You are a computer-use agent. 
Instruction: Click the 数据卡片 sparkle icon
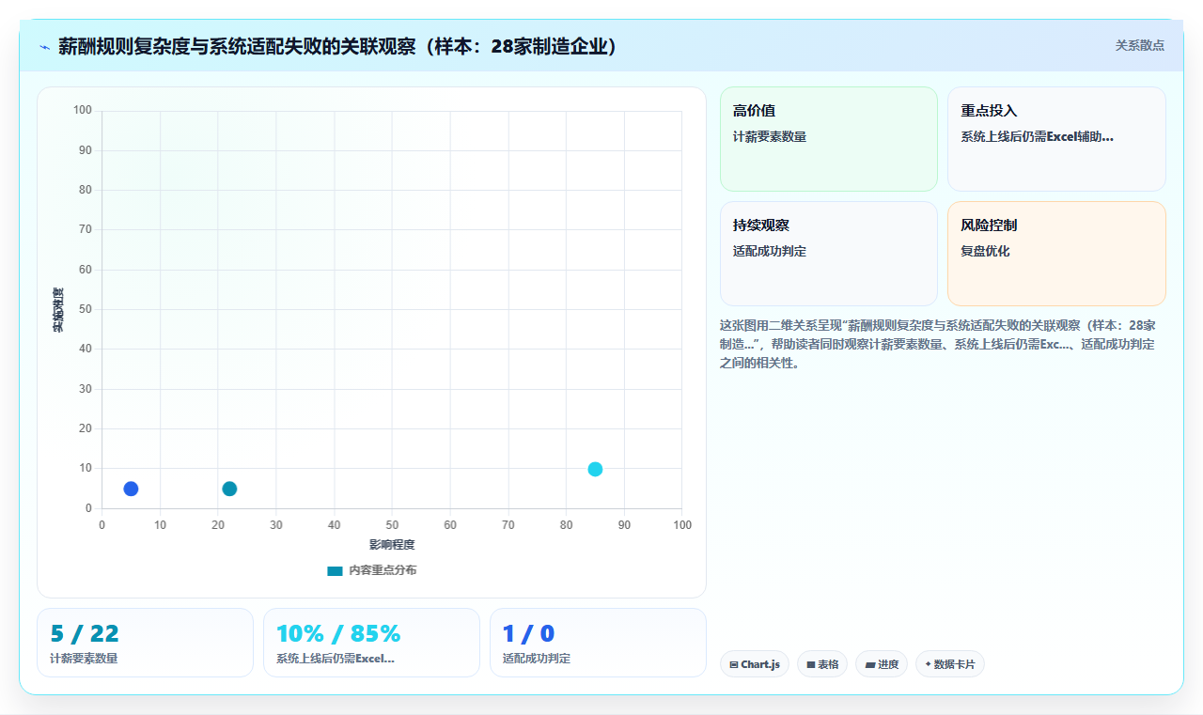928,664
